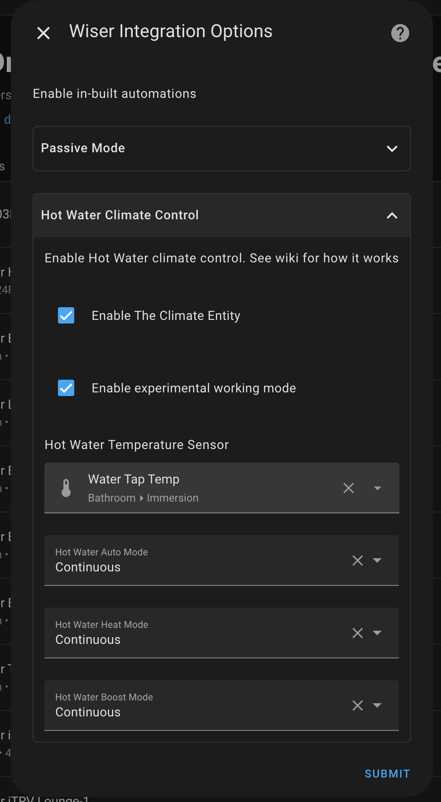
Task: Open the Hot Water Boost Mode dropdown
Action: coord(222,705)
